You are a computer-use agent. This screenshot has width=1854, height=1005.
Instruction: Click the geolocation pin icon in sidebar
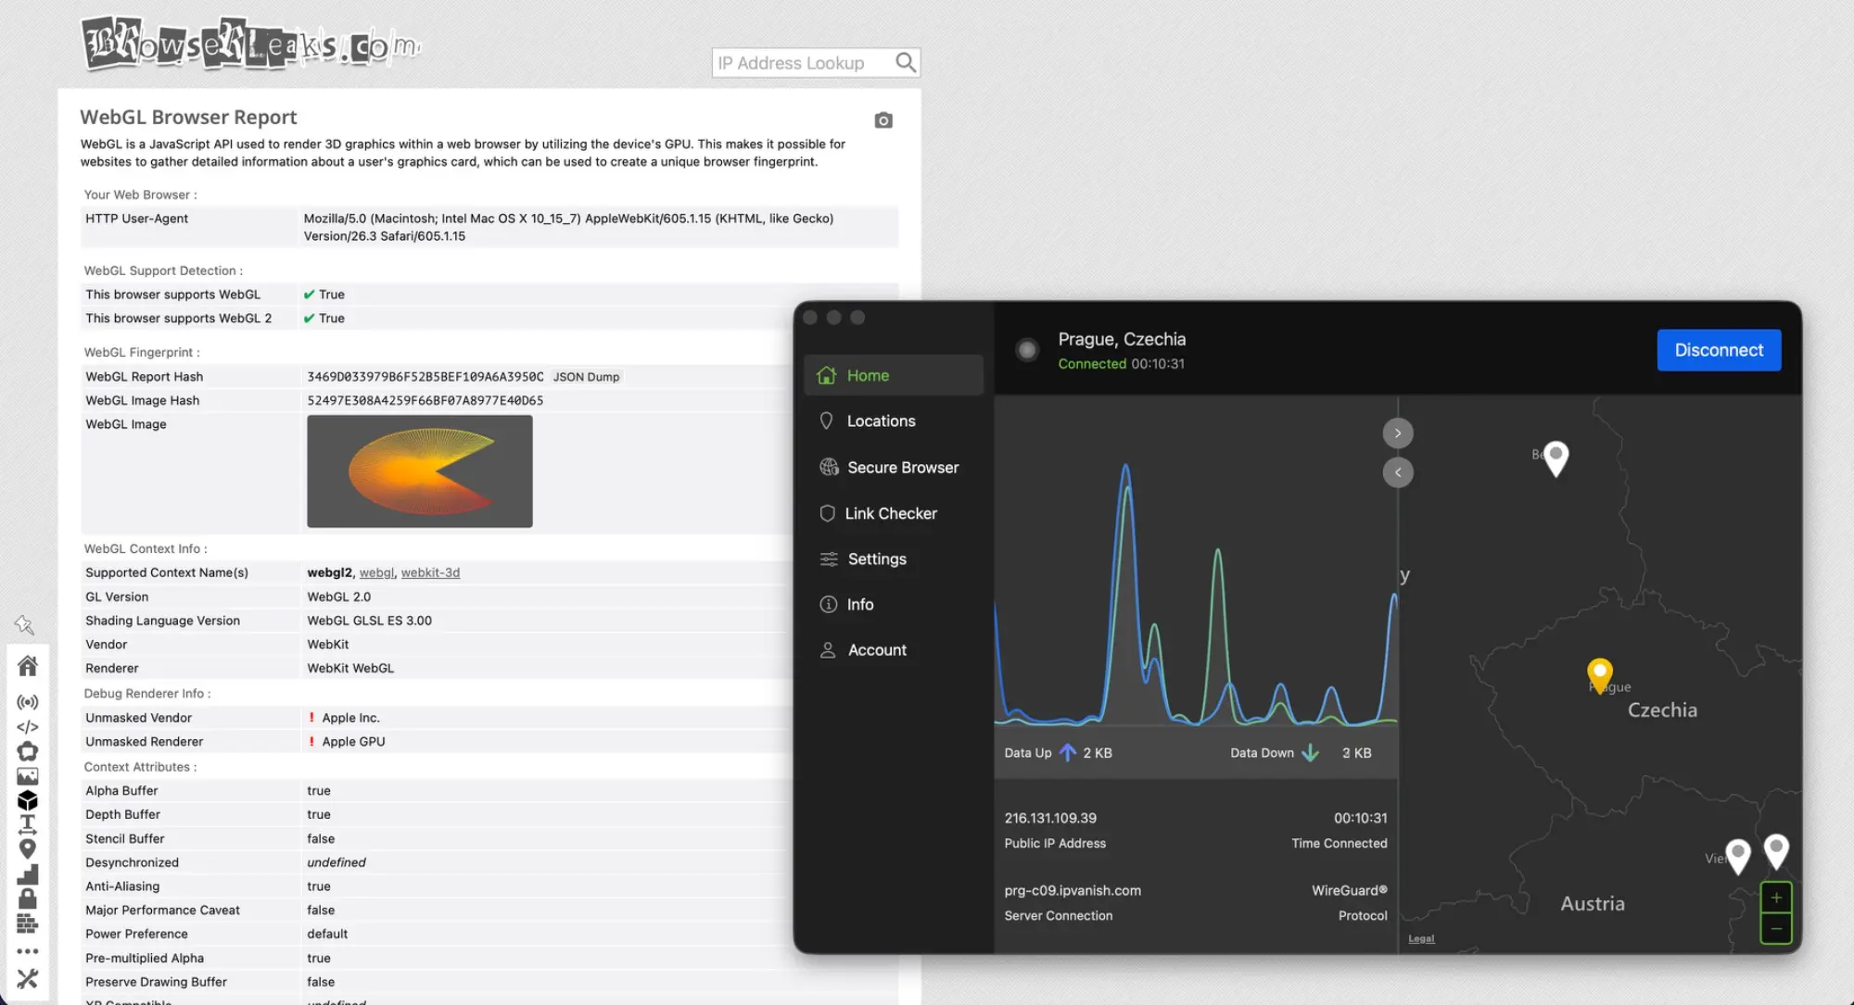click(28, 848)
